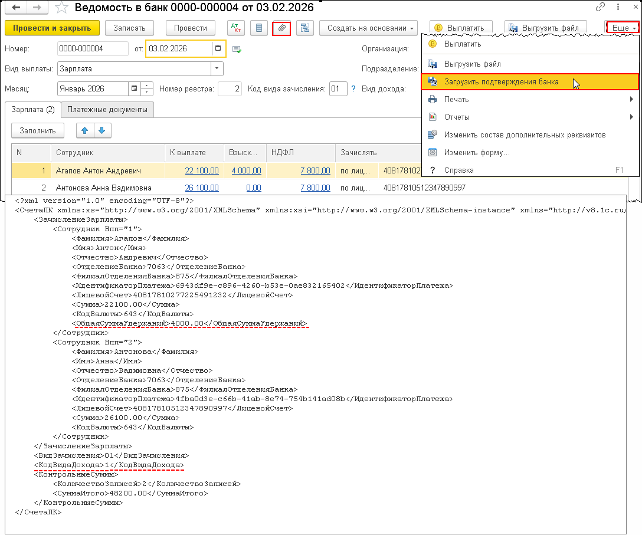Screen dimensions: 642x535
Task: Show Дт/Кт postings for the document
Action: [x=236, y=28]
